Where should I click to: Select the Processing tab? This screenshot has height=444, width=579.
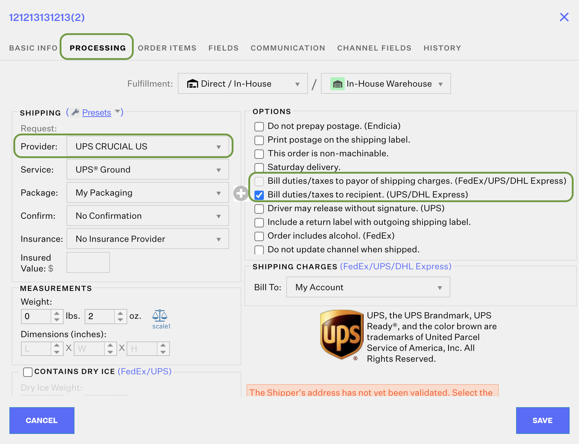[x=98, y=48]
